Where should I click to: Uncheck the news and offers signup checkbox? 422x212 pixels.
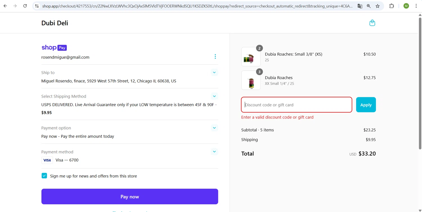click(x=44, y=176)
